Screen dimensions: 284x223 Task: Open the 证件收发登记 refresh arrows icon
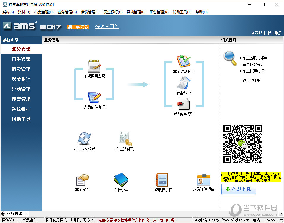coord(84,138)
